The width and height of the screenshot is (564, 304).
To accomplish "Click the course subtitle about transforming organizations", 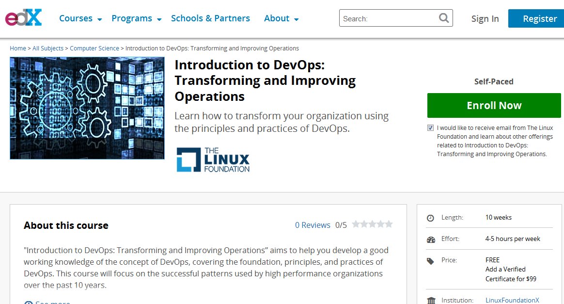I will (x=282, y=122).
